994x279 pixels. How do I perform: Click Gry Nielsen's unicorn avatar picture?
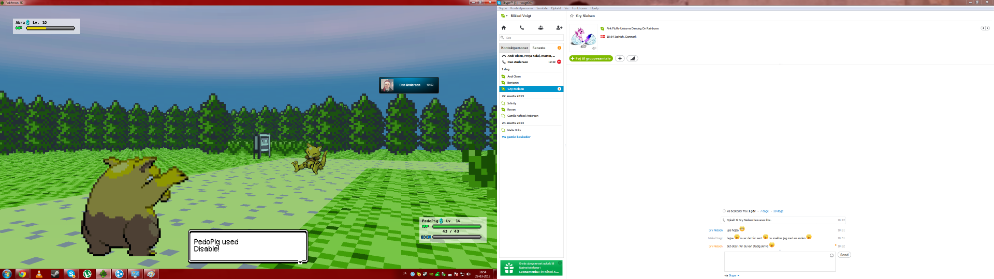click(583, 37)
